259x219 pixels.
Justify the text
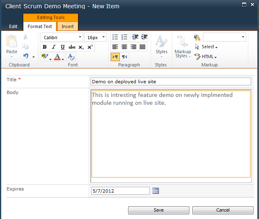[142, 47]
